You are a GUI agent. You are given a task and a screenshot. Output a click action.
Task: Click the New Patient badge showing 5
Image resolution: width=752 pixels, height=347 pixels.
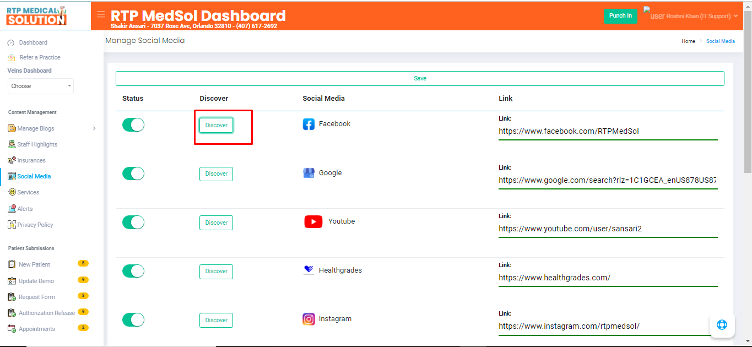pos(83,263)
